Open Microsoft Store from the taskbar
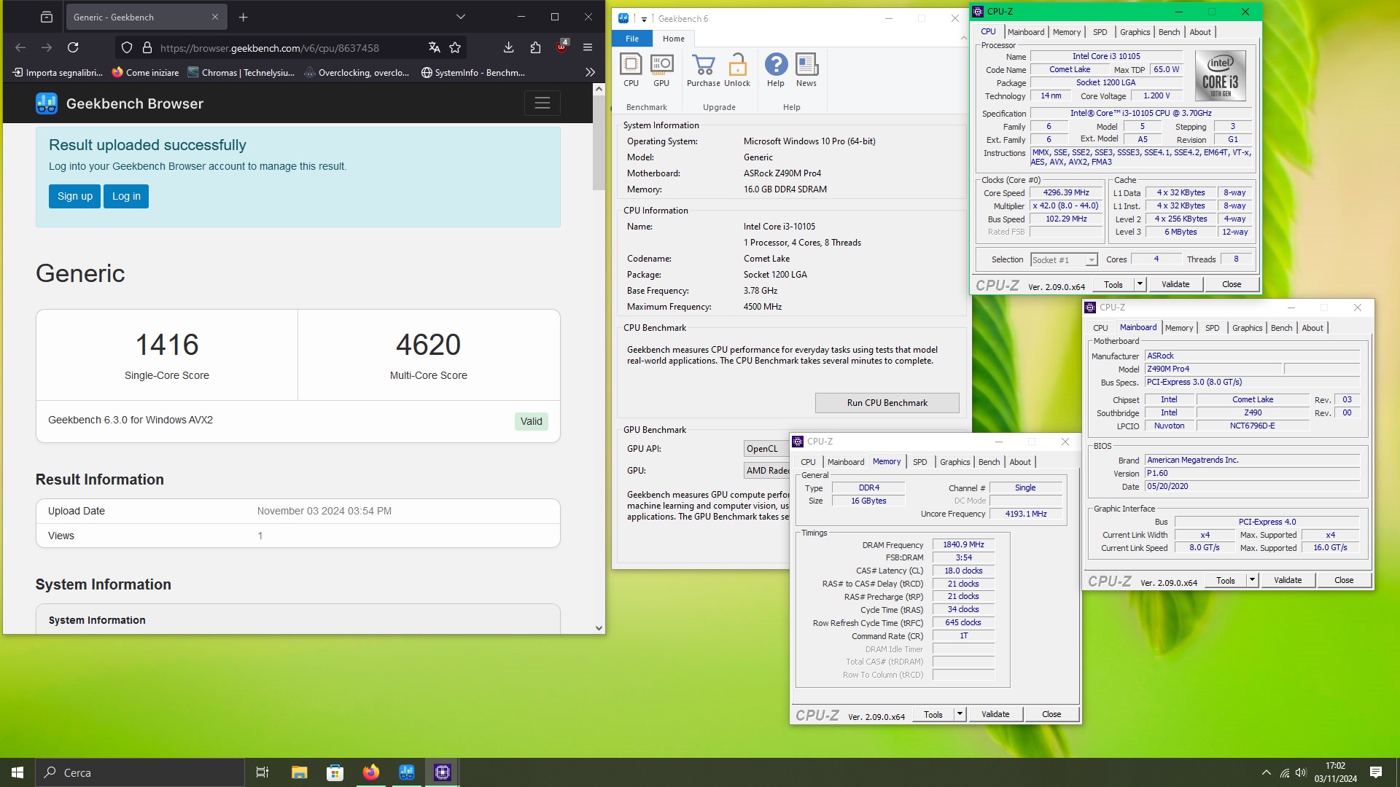Screen dimensions: 1400x787 pos(335,772)
